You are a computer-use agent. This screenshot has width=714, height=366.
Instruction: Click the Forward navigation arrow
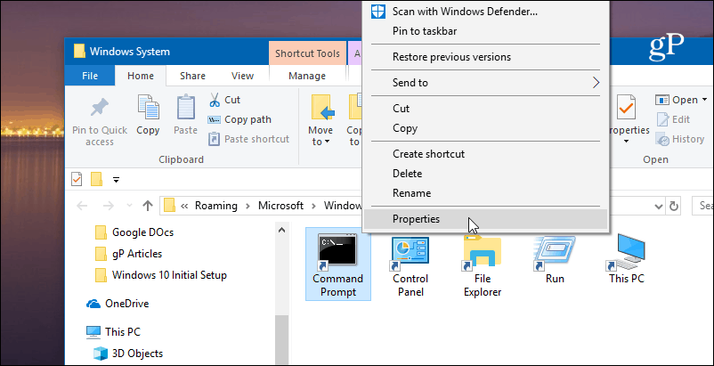tap(109, 206)
